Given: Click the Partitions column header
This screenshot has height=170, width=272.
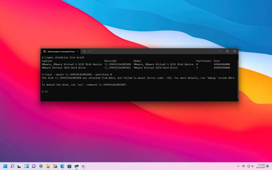Looking at the screenshot, I should coord(204,61).
